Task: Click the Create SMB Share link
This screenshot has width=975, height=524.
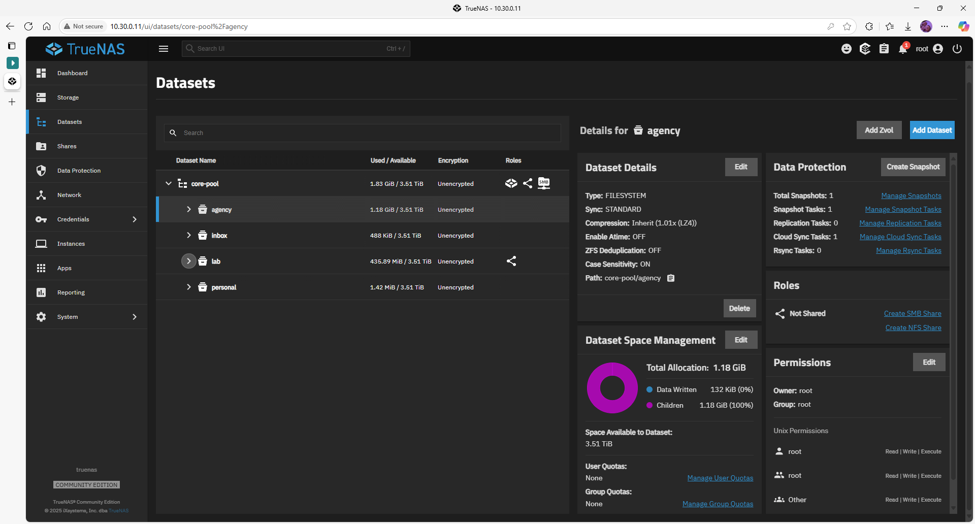Action: 913,313
